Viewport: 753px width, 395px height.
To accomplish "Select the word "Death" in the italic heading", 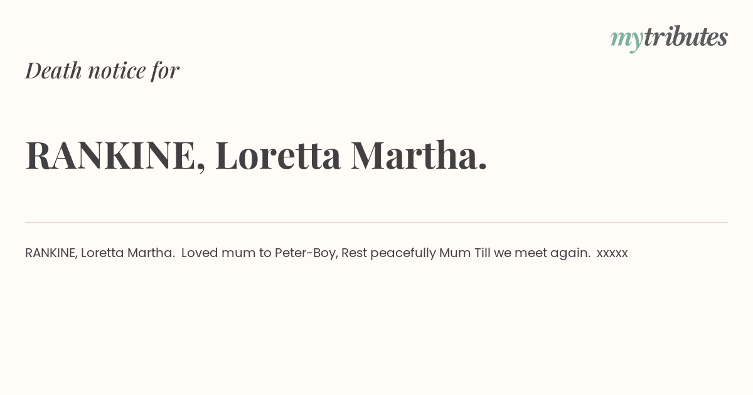I will click(x=54, y=71).
